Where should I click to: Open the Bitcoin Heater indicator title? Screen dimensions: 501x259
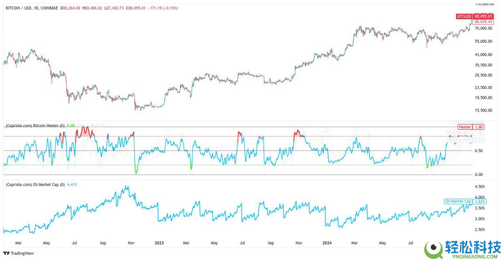point(34,125)
